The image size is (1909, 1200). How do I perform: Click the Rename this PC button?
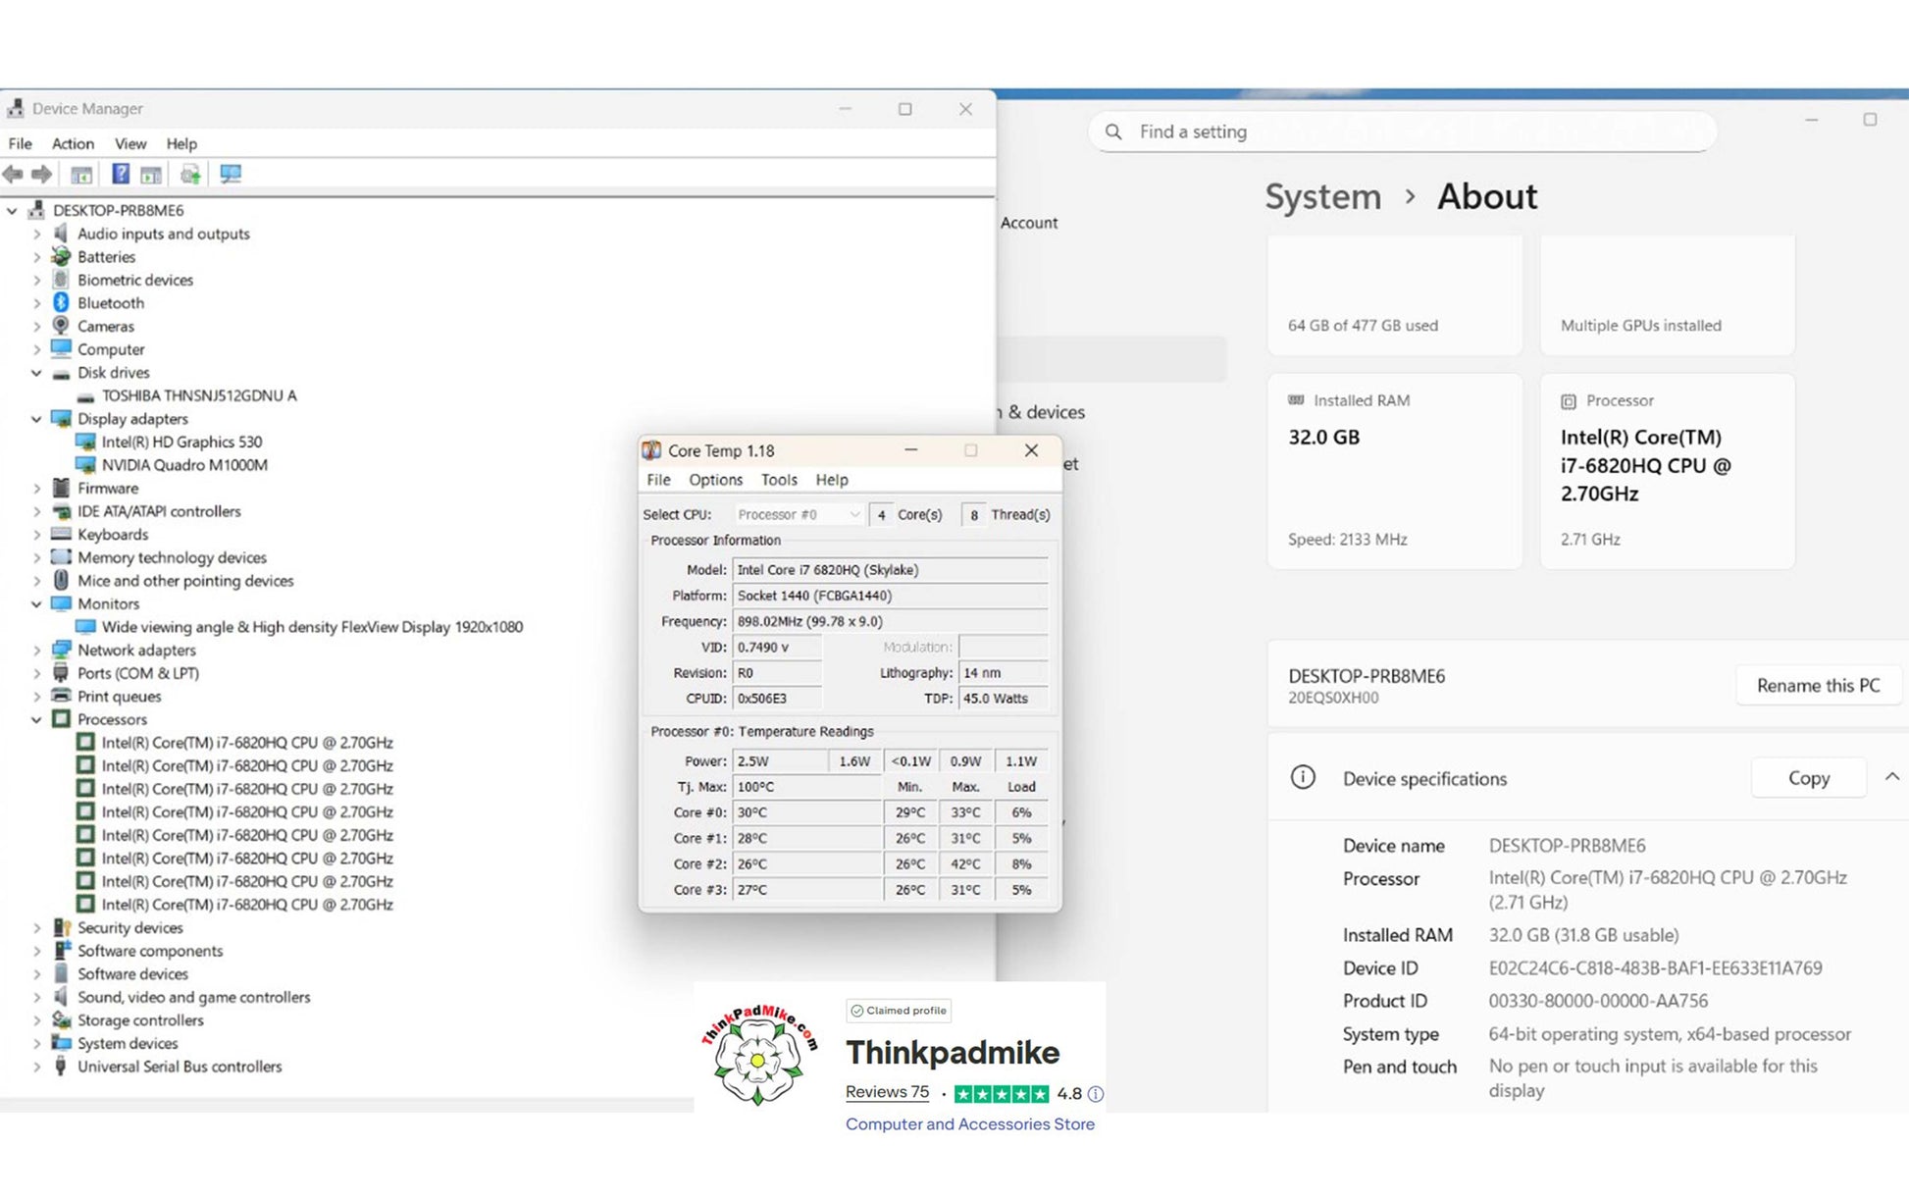1817,685
